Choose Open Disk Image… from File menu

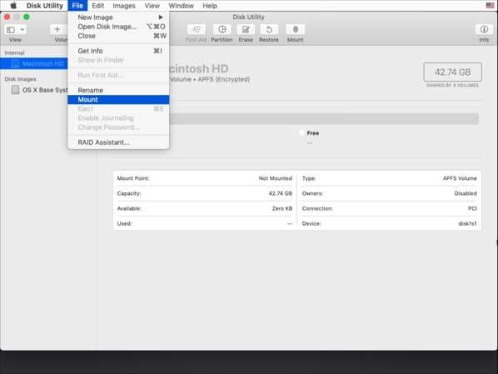point(118,27)
